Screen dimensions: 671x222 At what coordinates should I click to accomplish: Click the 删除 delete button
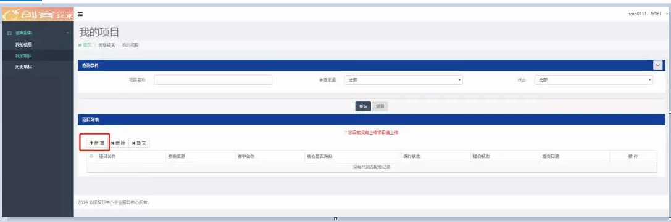point(118,143)
